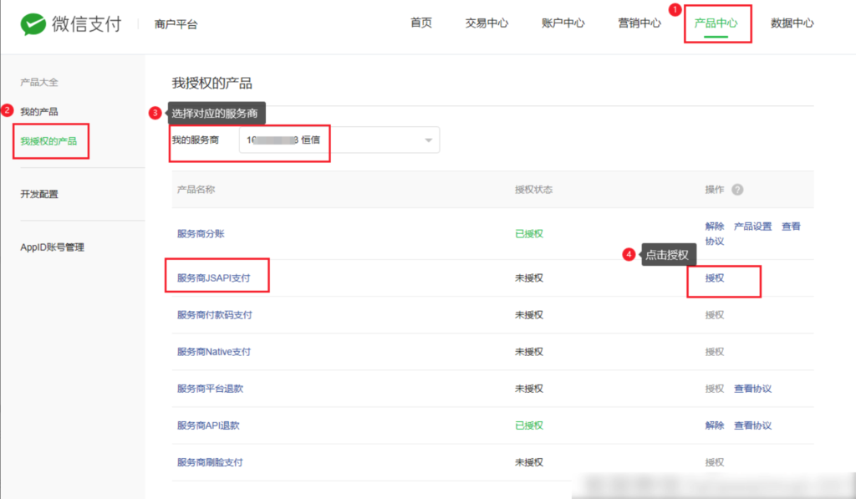
Task: Open 数据中心
Action: pyautogui.click(x=792, y=23)
